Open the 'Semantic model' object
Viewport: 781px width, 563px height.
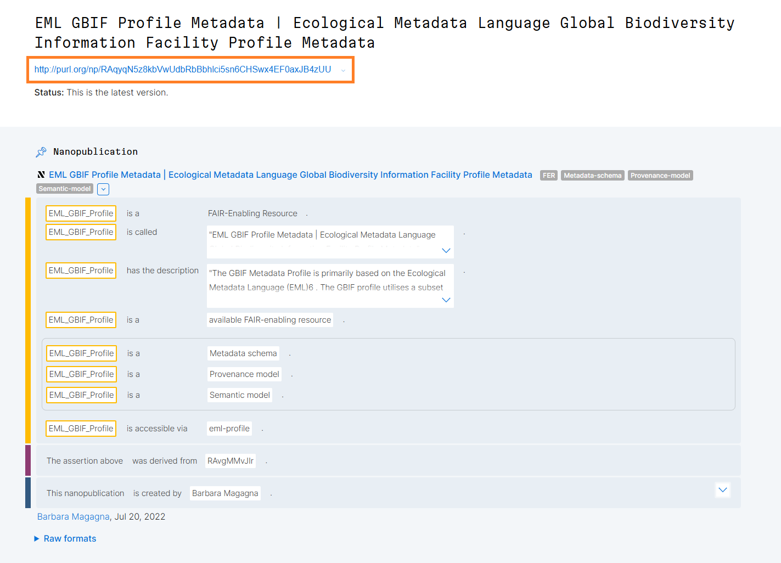[240, 395]
